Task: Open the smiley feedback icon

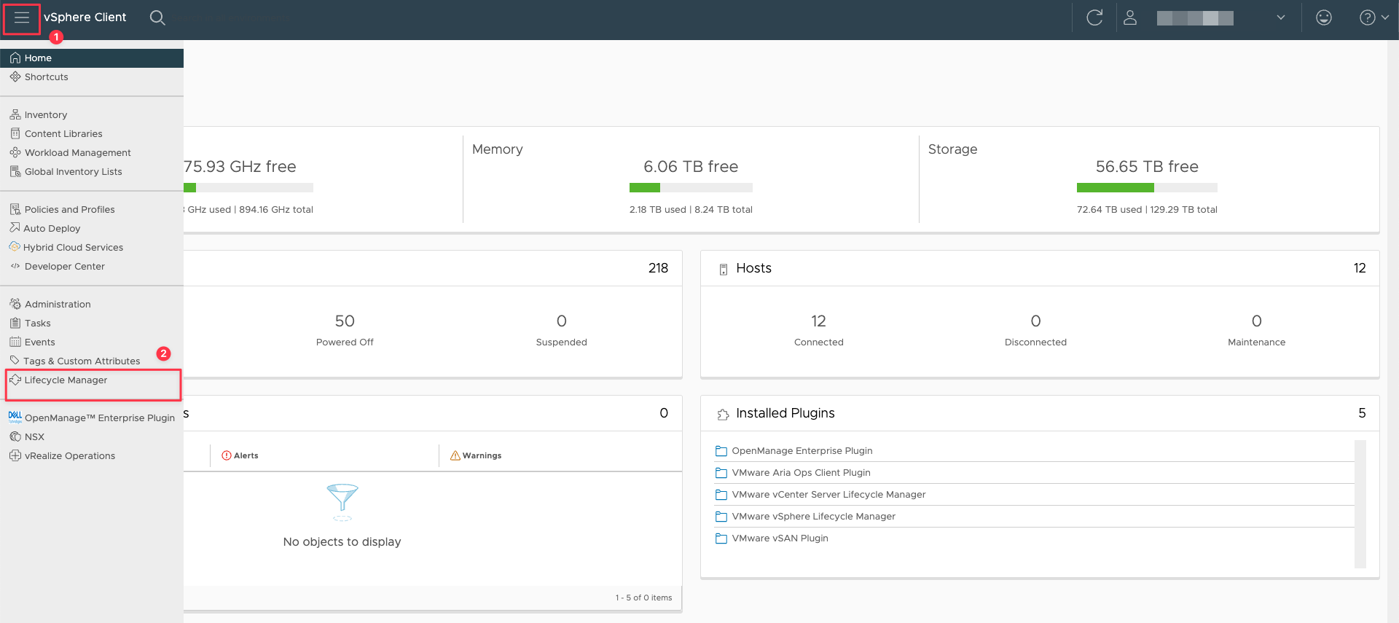Action: coord(1324,17)
